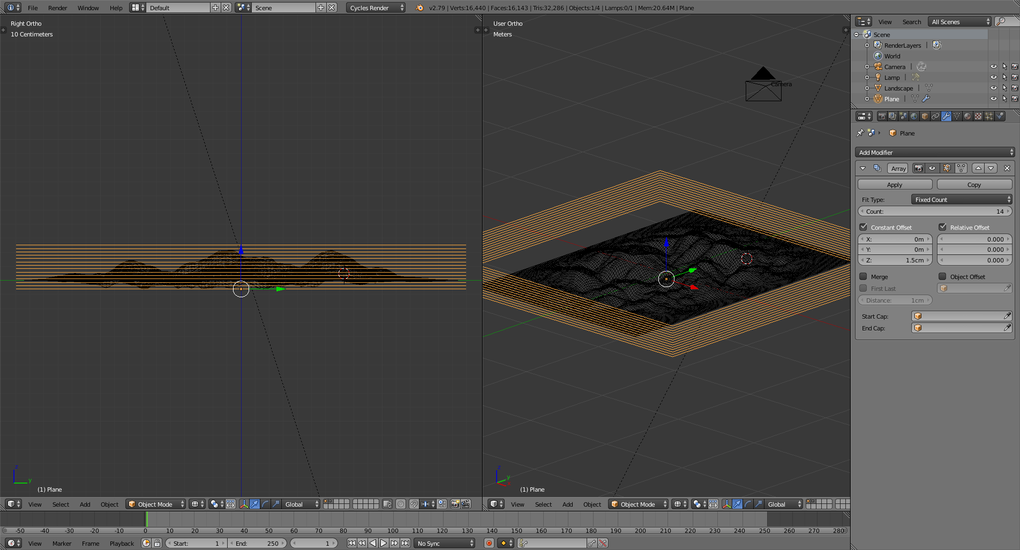The width and height of the screenshot is (1020, 550).
Task: Toggle Array modifier viewport visibility eye icon
Action: pyautogui.click(x=932, y=168)
